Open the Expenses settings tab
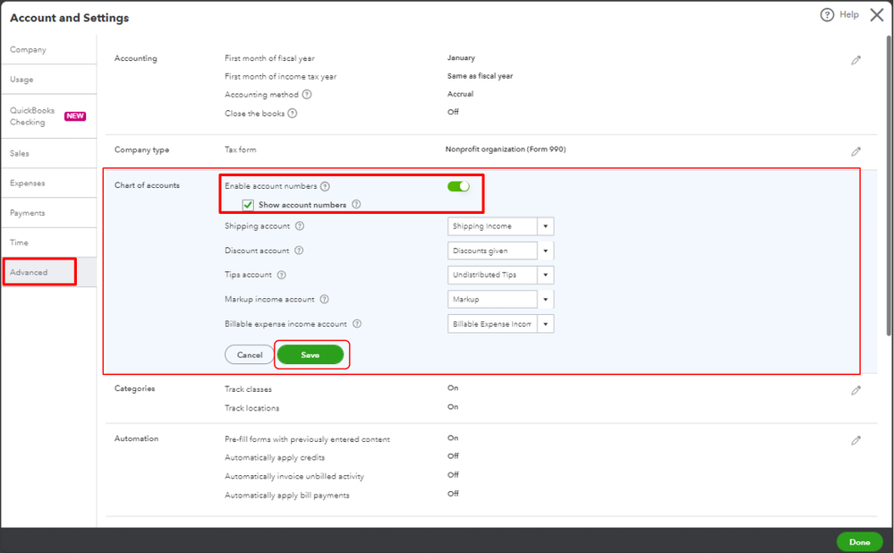Screen dimensions: 894x553 [x=48, y=183]
